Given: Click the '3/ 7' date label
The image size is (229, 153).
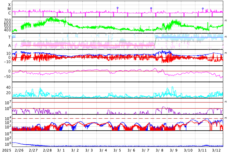Looking at the screenshot, I should point(146,150).
